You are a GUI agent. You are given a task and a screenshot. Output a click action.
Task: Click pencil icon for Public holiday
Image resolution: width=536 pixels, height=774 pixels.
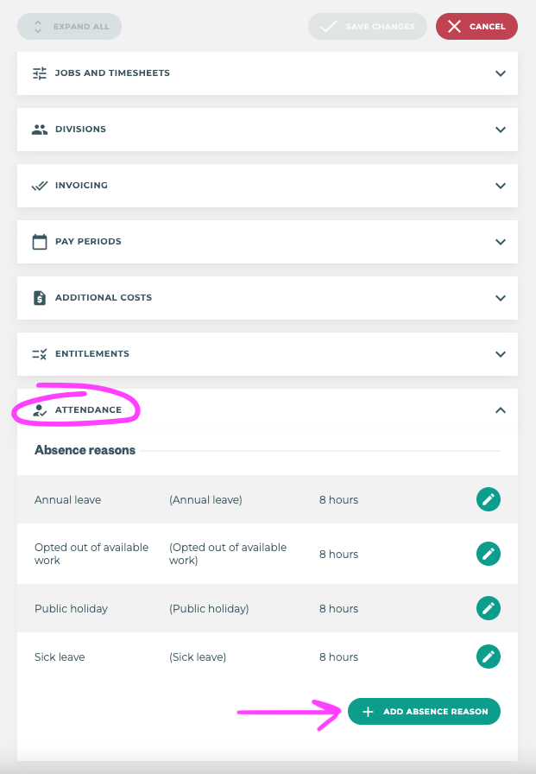coord(489,608)
